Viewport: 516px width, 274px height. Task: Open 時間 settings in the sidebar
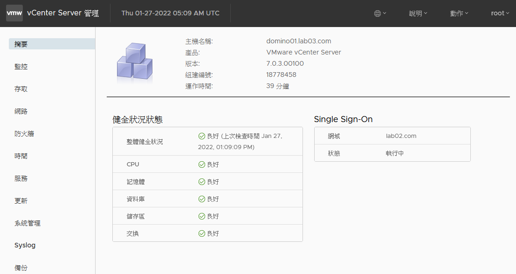pyautogui.click(x=21, y=156)
